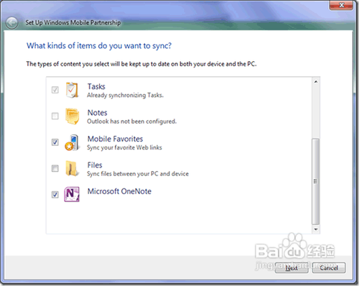Select the Files item label

point(95,165)
